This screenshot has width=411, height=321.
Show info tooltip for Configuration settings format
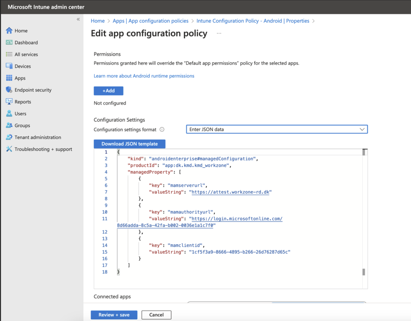click(x=162, y=129)
